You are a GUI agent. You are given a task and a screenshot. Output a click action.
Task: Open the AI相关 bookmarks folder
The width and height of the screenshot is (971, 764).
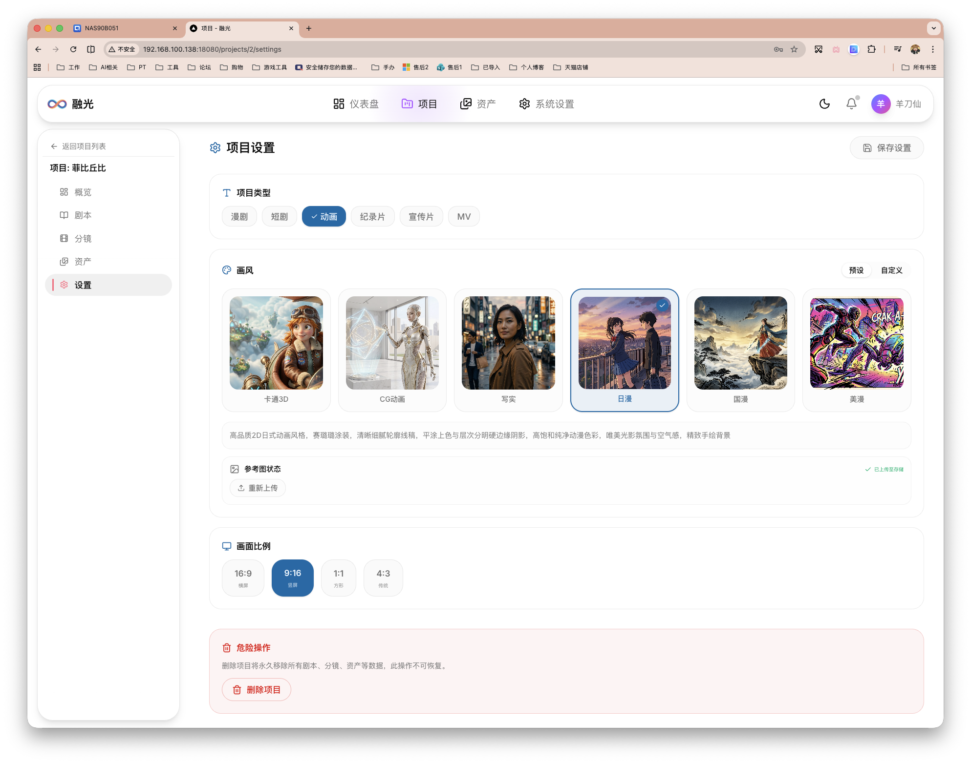click(x=104, y=67)
